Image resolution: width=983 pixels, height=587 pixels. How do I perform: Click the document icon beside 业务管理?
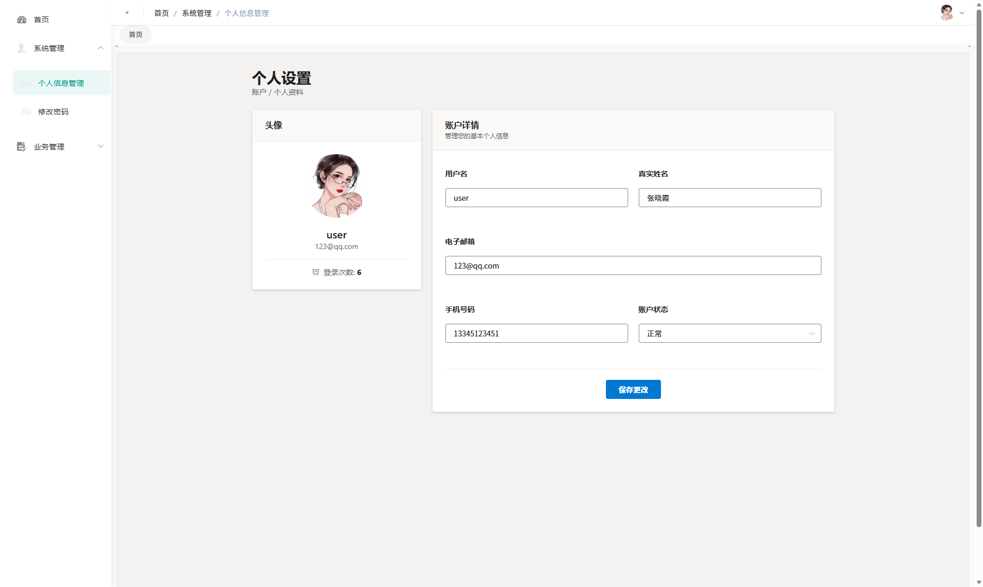pyautogui.click(x=22, y=147)
